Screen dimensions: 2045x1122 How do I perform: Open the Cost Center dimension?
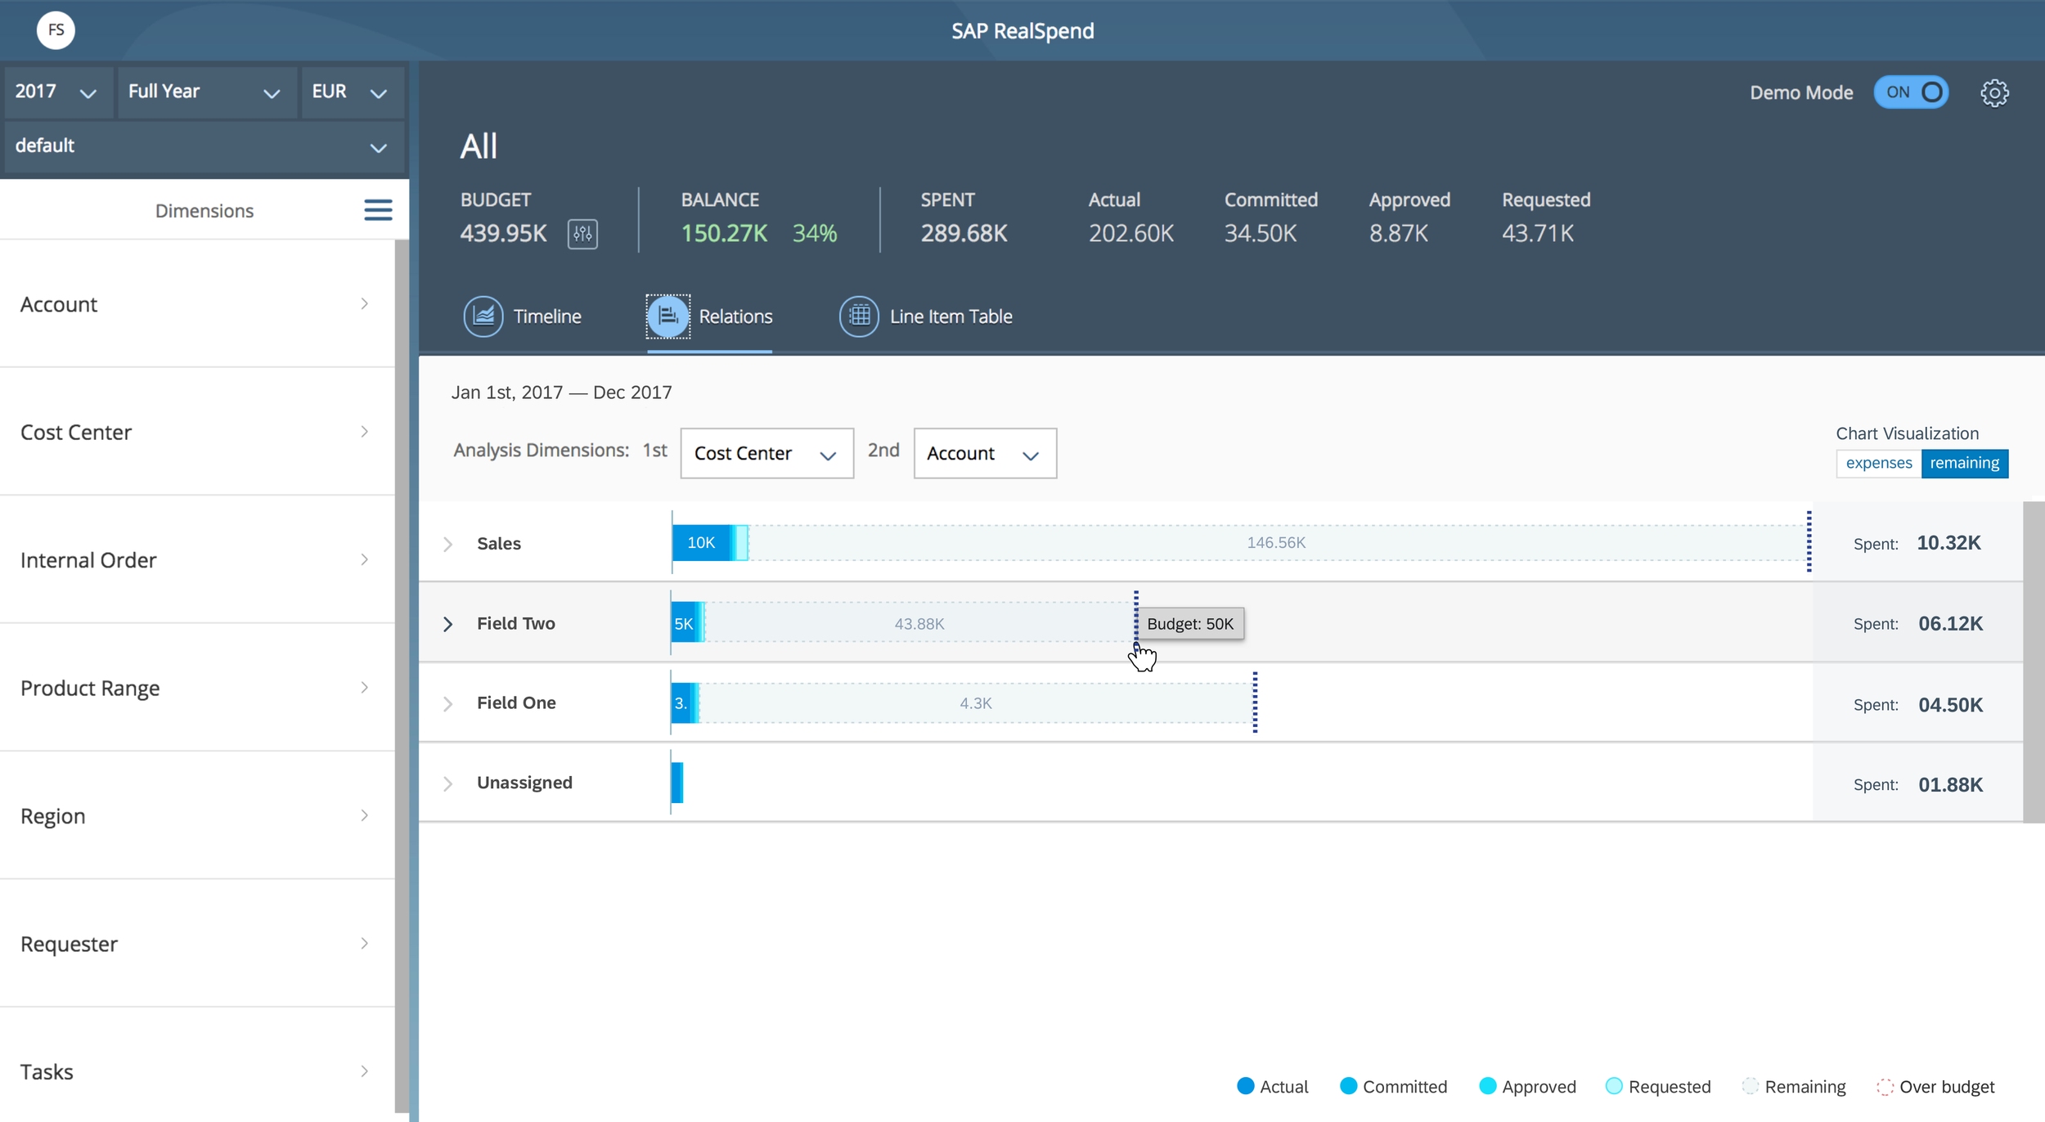[197, 432]
